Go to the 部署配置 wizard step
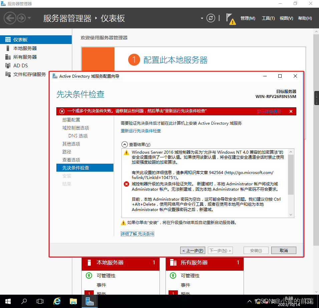The height and width of the screenshot is (308, 319). (x=71, y=120)
